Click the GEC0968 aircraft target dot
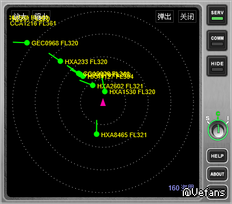This screenshot has width=232, height=204. pyautogui.click(x=27, y=43)
